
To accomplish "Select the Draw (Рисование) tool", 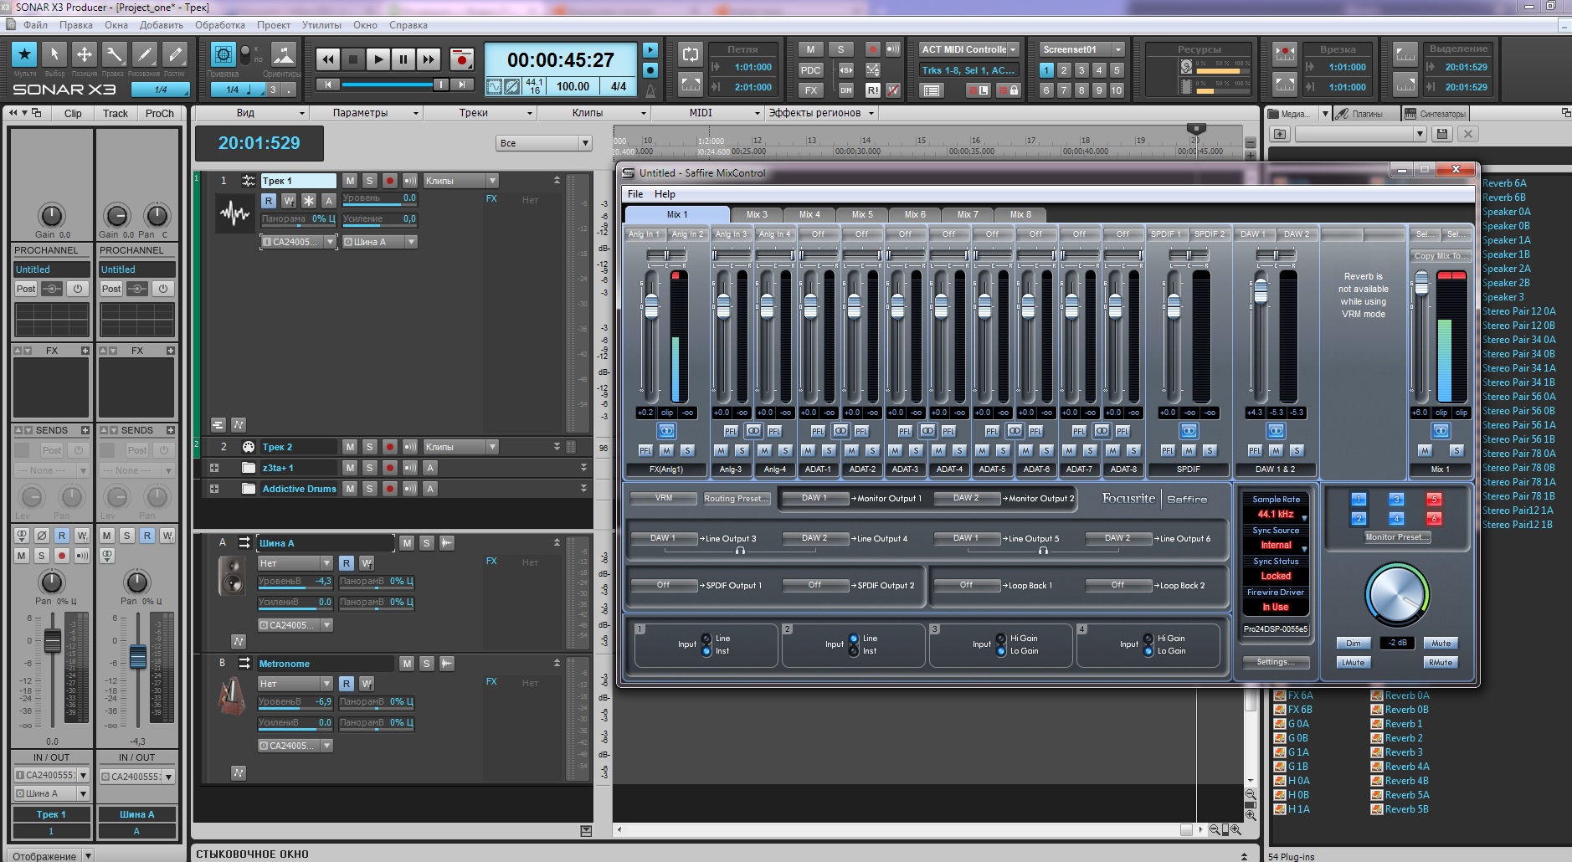I will [145, 56].
